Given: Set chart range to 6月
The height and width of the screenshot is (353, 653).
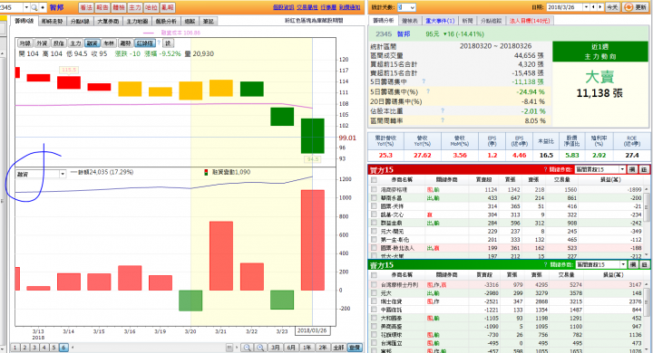Looking at the screenshot, I should (x=291, y=348).
